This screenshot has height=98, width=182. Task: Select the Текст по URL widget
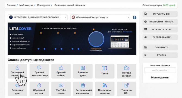point(127,89)
